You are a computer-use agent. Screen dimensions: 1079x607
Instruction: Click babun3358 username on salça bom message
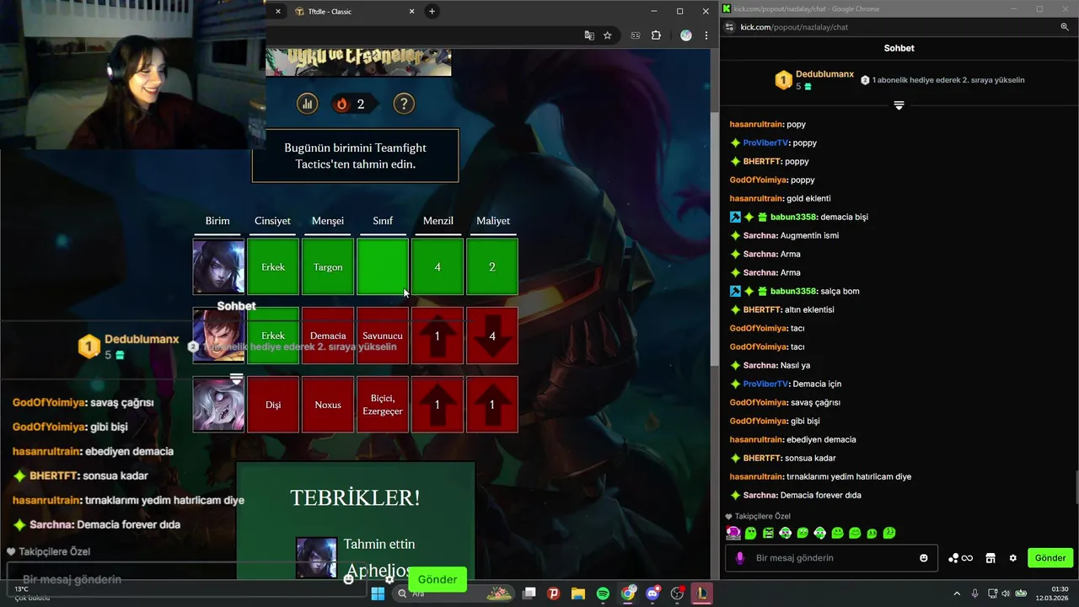[792, 291]
